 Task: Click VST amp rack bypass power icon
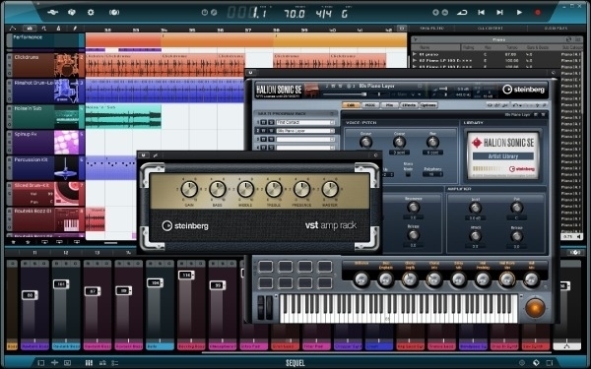143,155
